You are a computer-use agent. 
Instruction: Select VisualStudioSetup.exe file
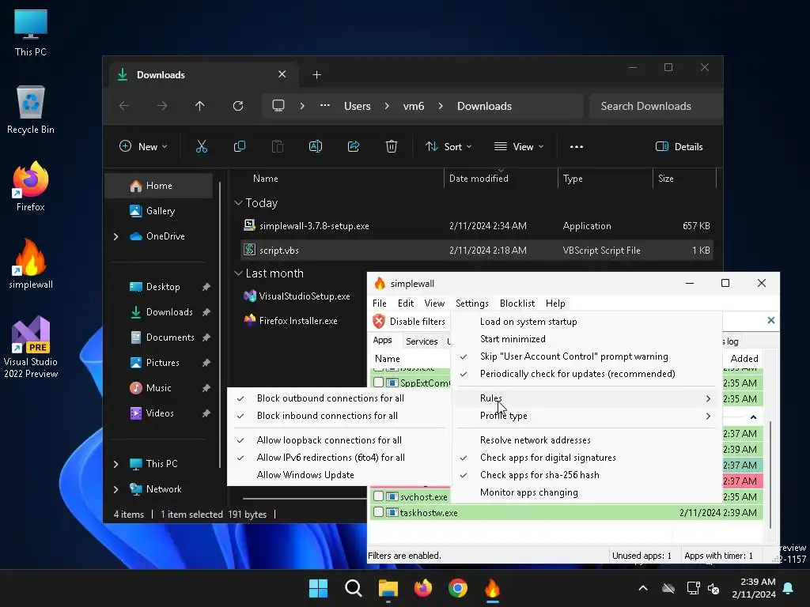[304, 296]
